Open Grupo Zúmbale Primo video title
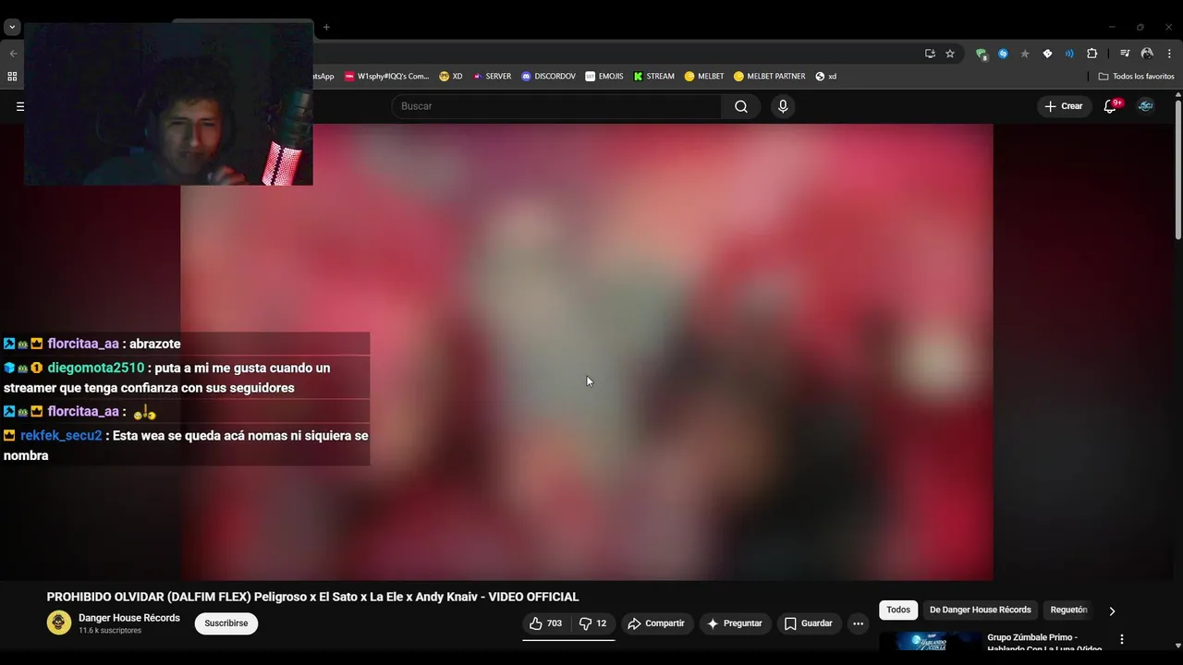 tap(1044, 642)
